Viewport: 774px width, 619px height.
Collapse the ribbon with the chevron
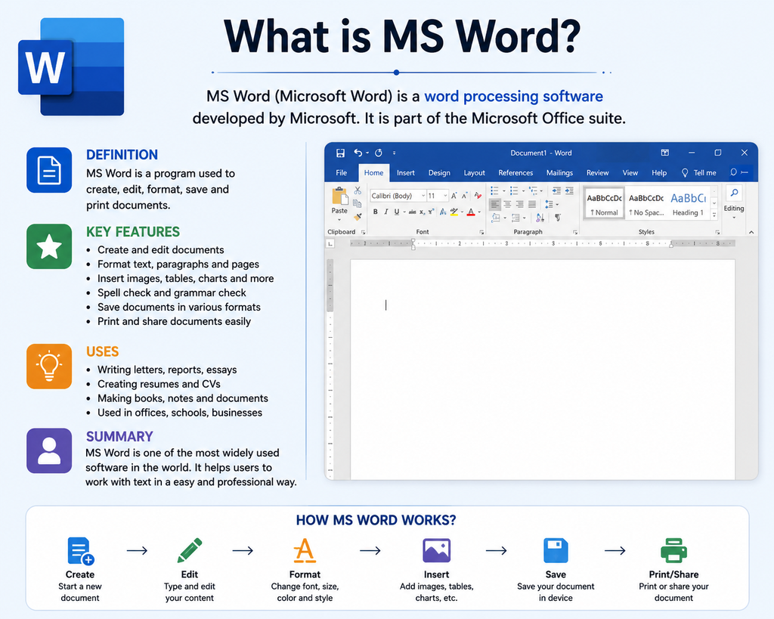pyautogui.click(x=751, y=232)
